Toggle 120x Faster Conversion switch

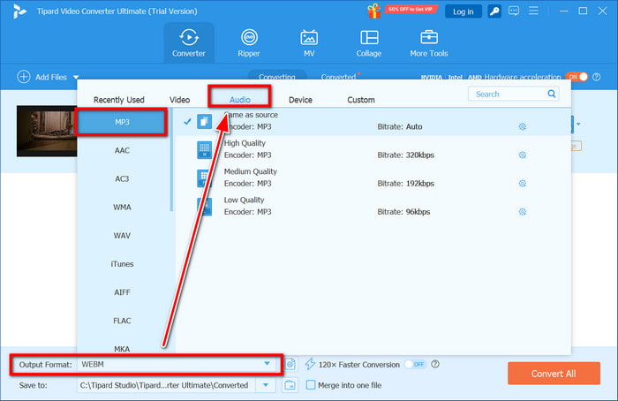pos(416,364)
